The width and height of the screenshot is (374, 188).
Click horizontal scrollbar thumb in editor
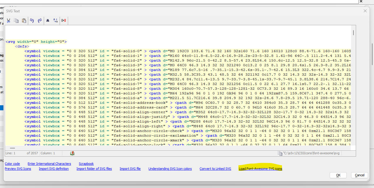[12, 148]
